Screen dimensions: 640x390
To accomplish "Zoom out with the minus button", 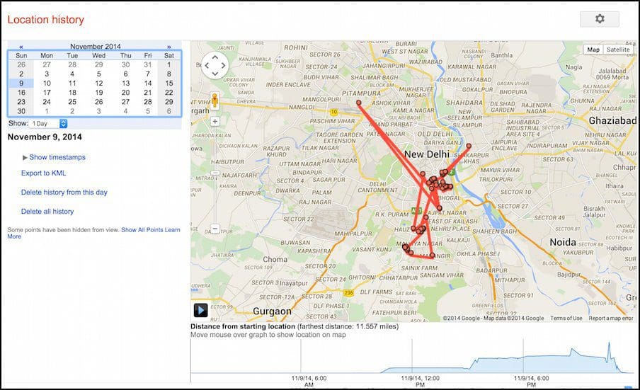I will pos(215,229).
